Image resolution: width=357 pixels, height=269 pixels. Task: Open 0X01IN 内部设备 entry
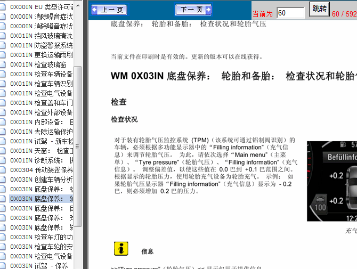coord(42,122)
